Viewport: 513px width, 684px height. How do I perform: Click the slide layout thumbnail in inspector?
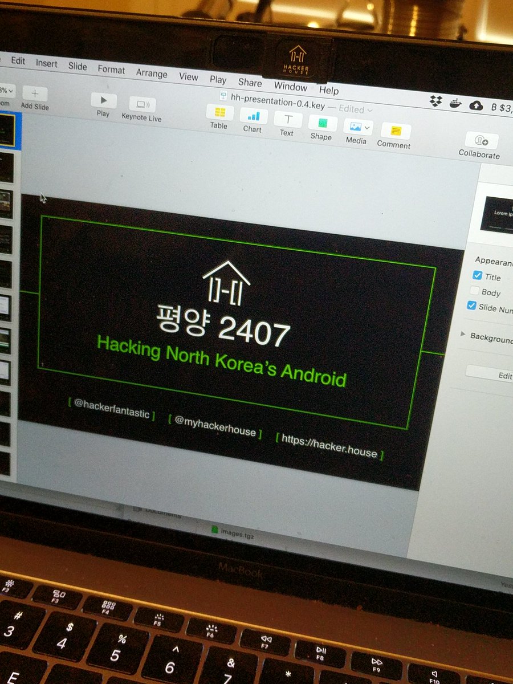point(496,215)
